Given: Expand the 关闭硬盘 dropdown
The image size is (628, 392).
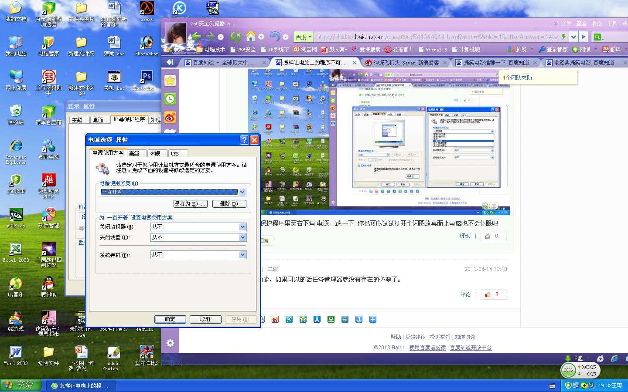Looking at the screenshot, I should click(x=242, y=237).
